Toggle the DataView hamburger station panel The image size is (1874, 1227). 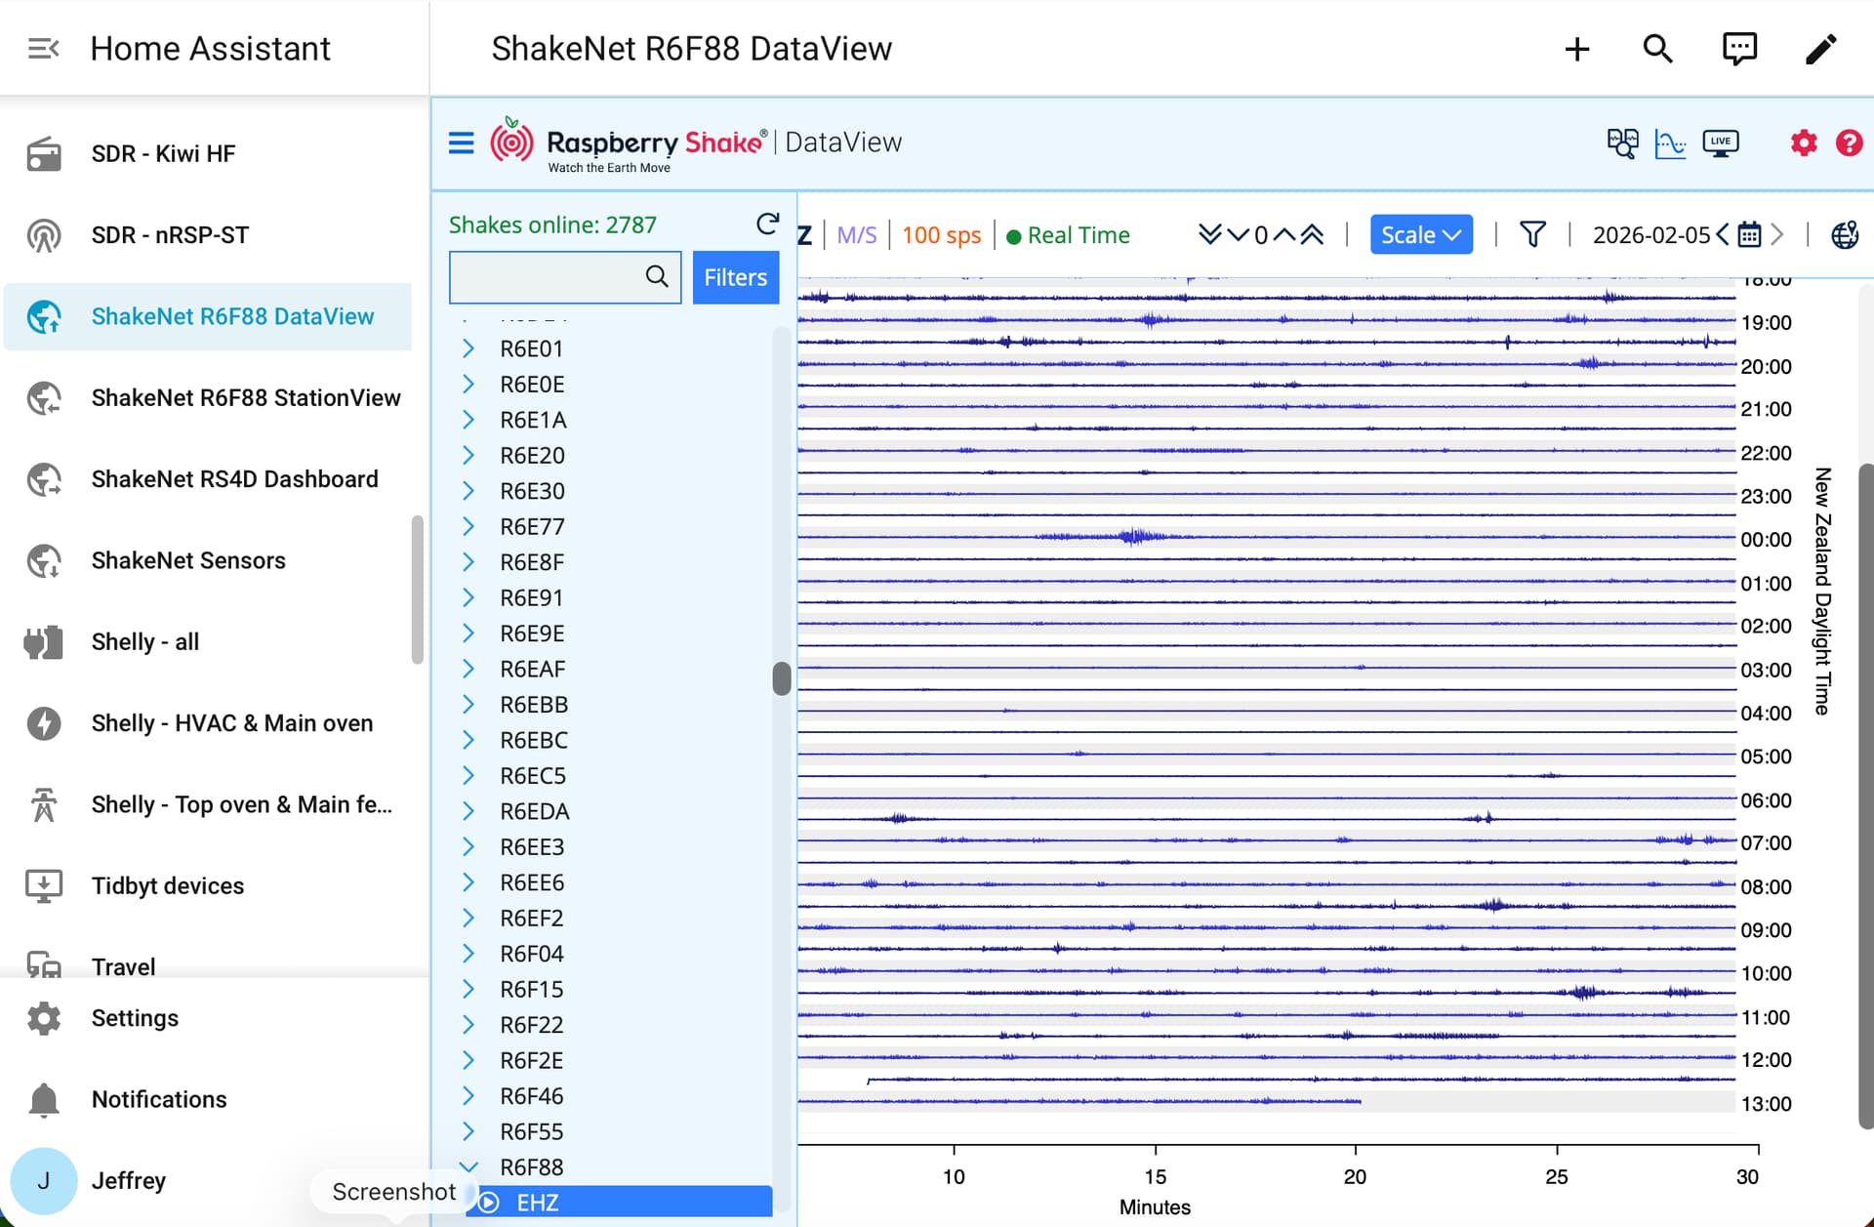point(461,143)
